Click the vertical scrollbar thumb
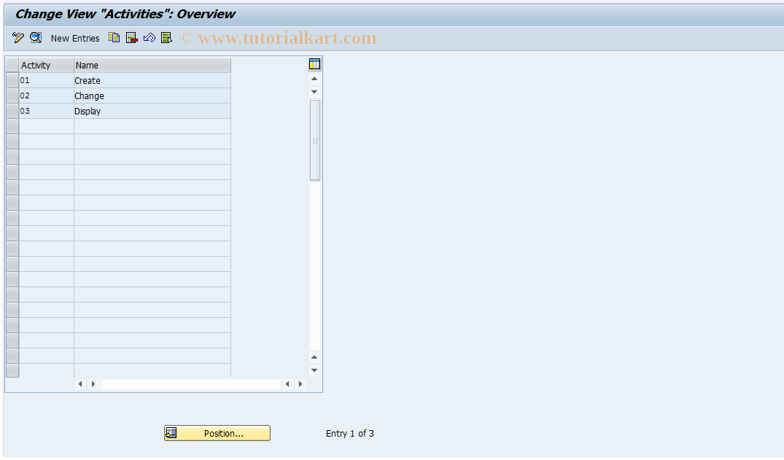The width and height of the screenshot is (784, 460). pyautogui.click(x=314, y=140)
